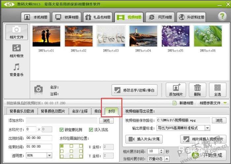Click the 修改名字/注释/旁白 button

pyautogui.click(x=134, y=90)
